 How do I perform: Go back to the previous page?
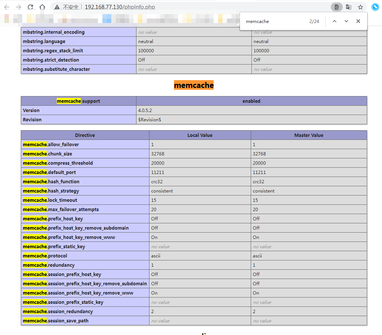coord(7,7)
